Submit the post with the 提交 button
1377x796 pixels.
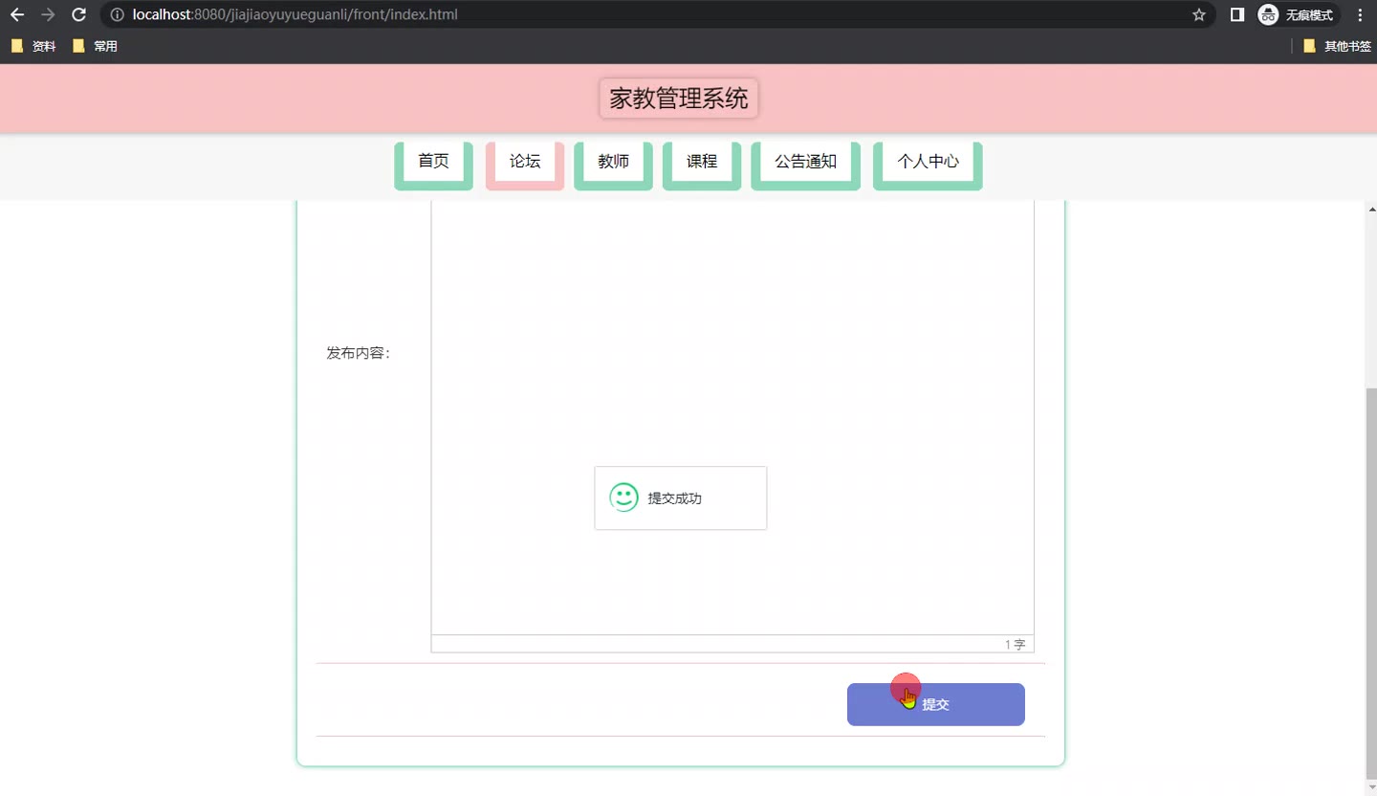pos(936,704)
